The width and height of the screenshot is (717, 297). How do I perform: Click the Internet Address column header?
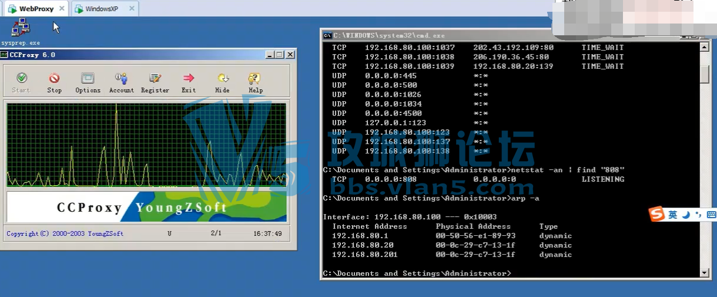[370, 226]
